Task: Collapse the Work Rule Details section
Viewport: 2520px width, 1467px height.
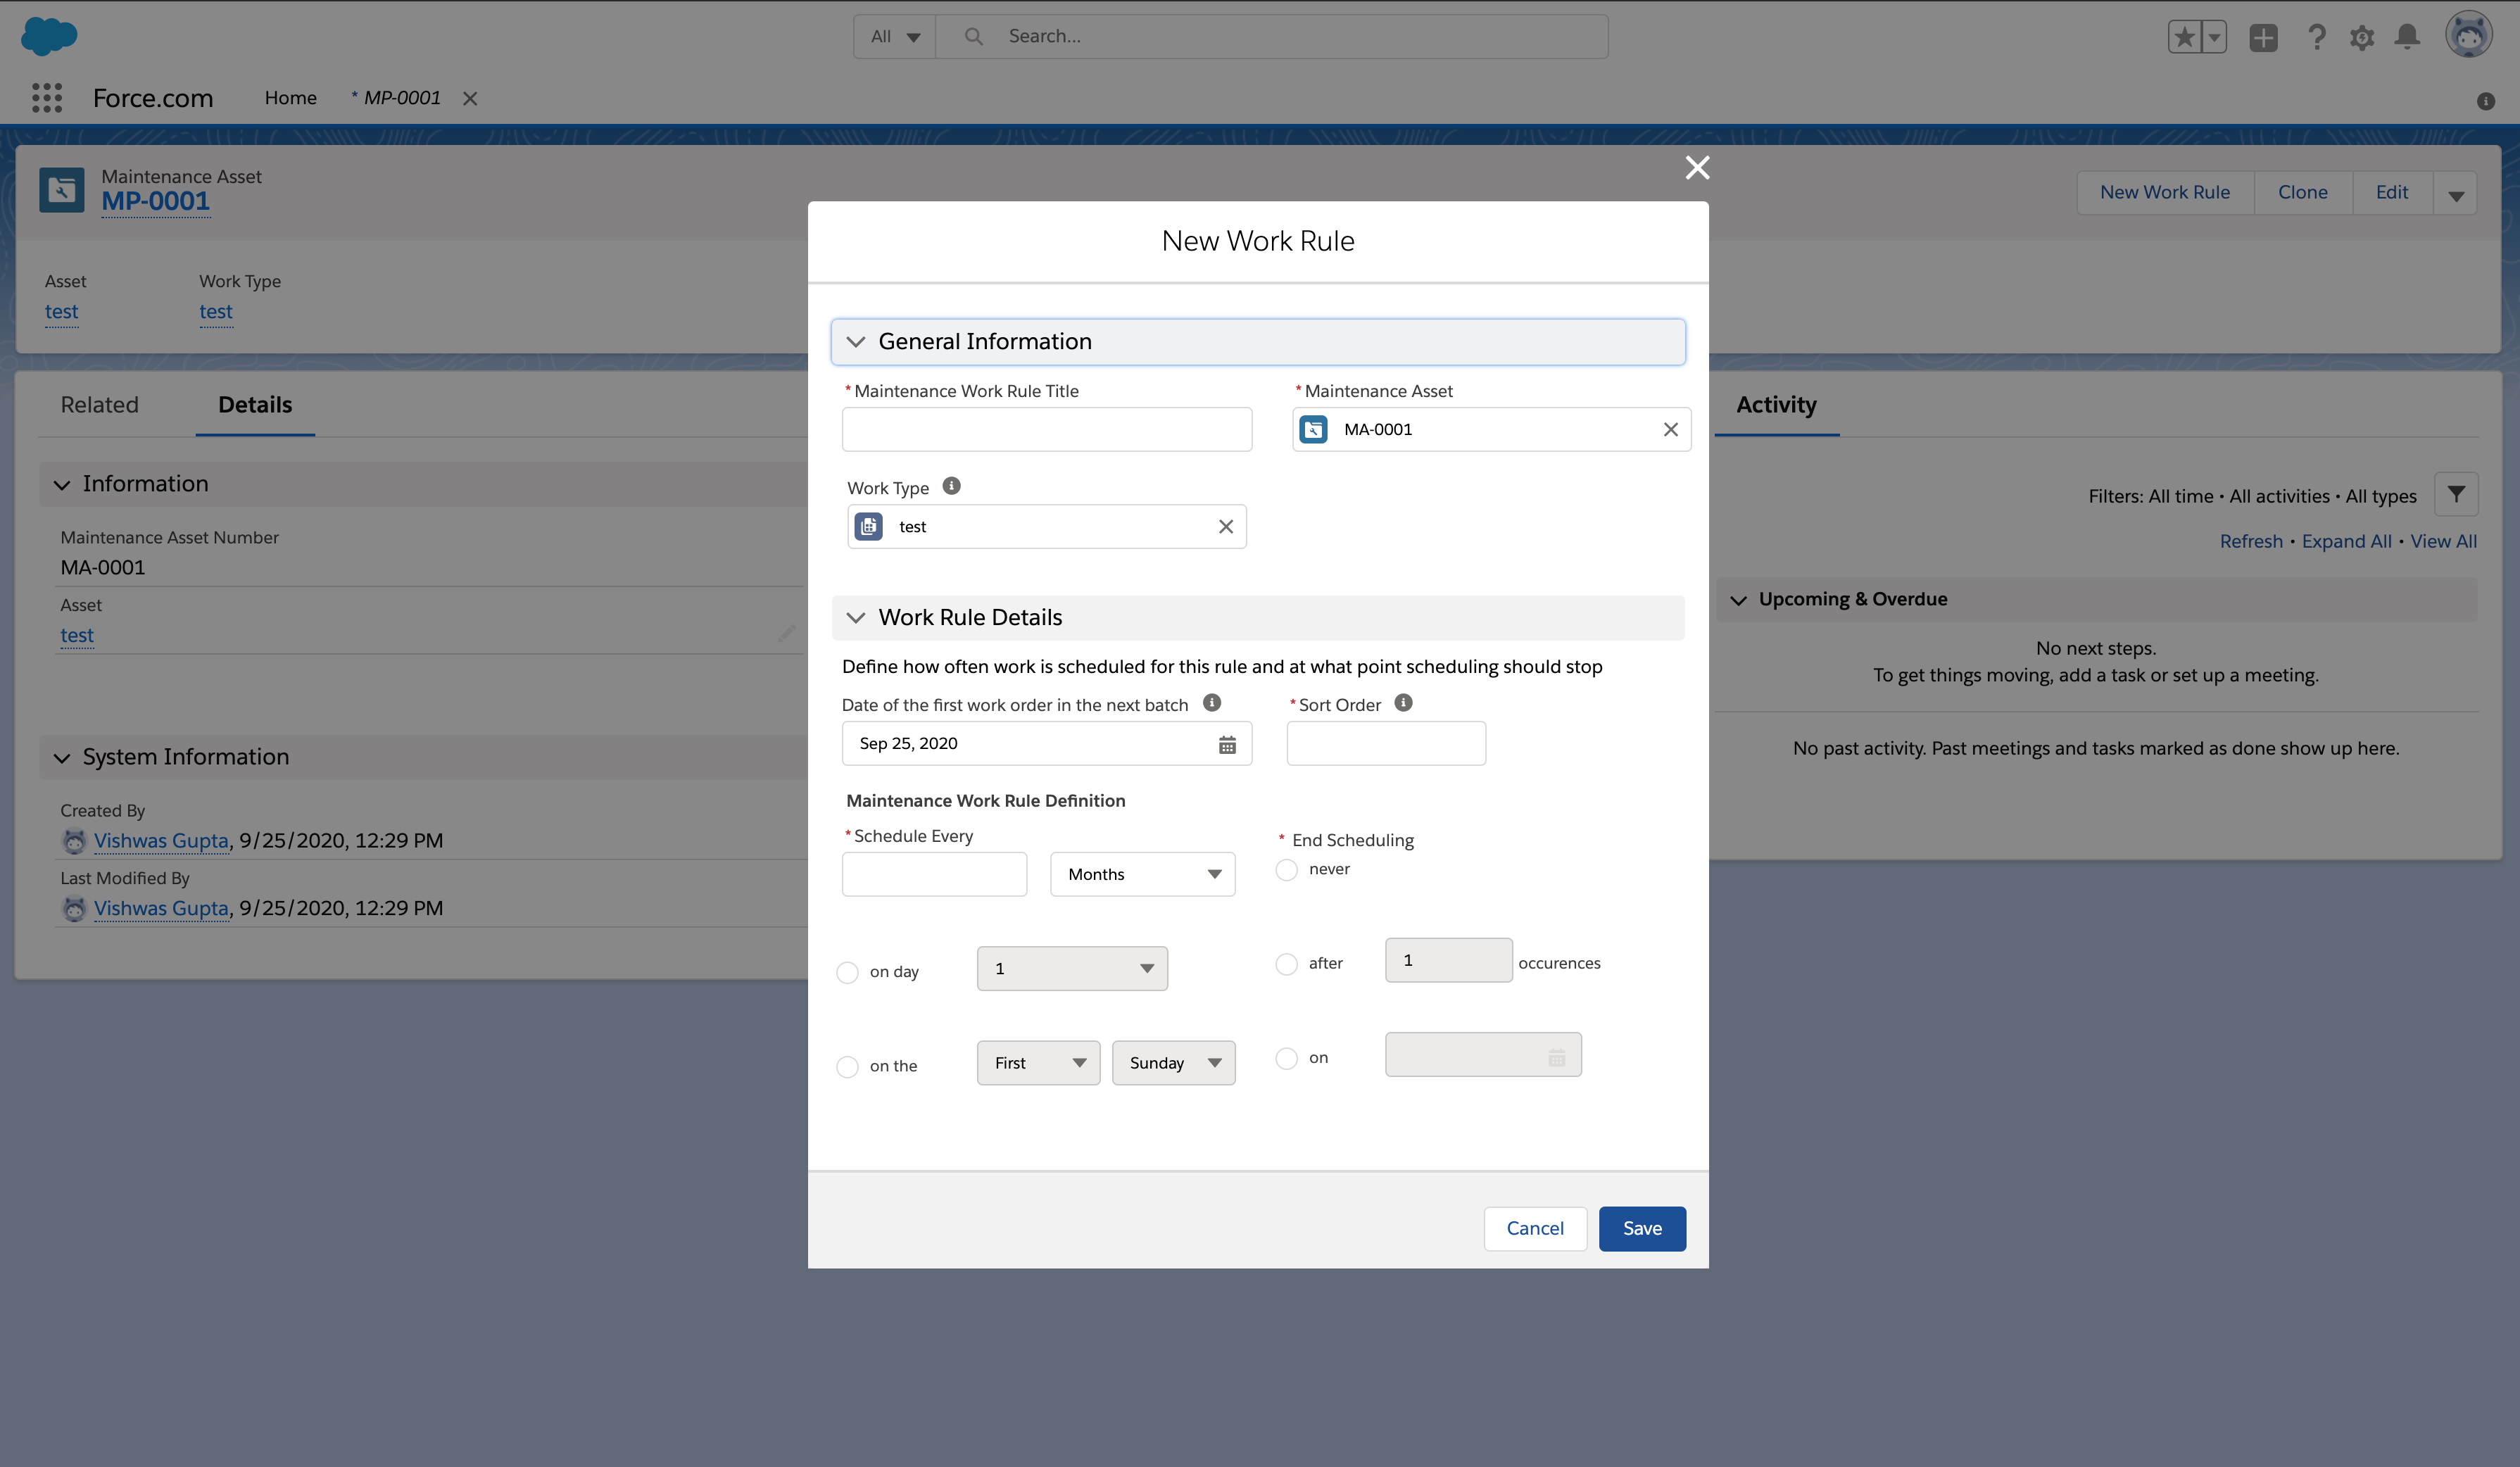Action: [x=856, y=617]
